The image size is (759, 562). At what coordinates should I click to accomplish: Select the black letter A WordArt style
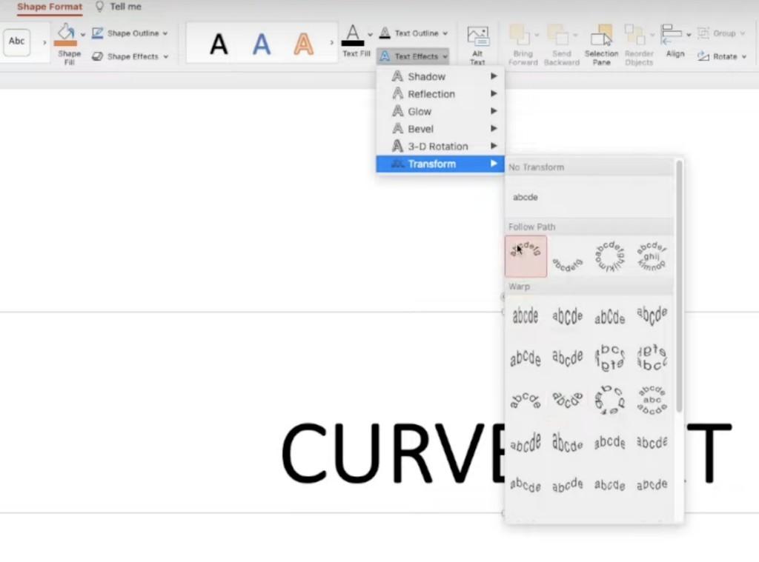point(219,44)
